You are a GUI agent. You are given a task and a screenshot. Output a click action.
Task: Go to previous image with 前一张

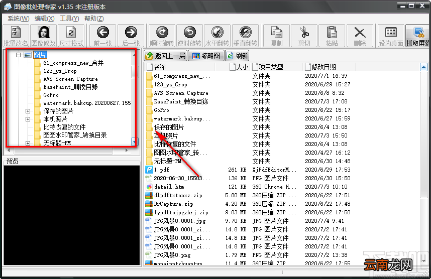click(x=103, y=36)
